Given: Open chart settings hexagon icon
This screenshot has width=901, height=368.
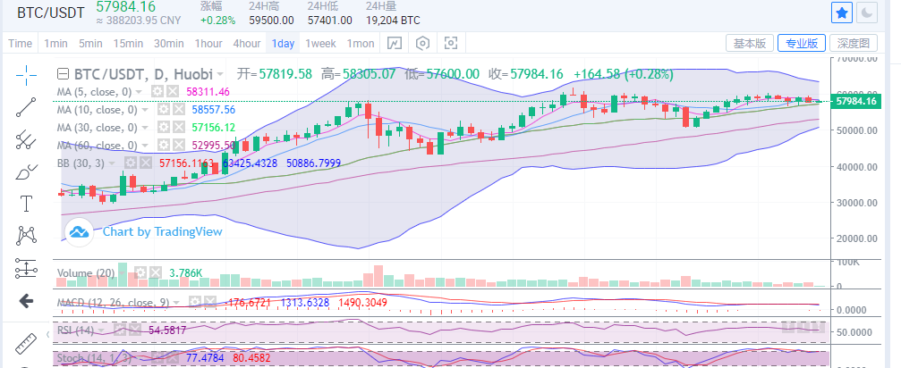Looking at the screenshot, I should (423, 44).
